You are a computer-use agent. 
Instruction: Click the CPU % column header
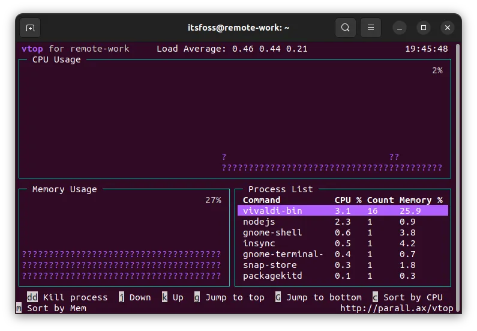click(348, 200)
